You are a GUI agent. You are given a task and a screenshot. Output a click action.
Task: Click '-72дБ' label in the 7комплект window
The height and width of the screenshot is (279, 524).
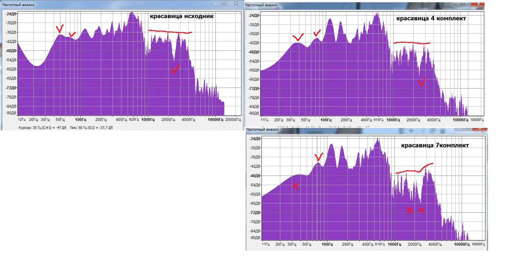[x=255, y=213]
